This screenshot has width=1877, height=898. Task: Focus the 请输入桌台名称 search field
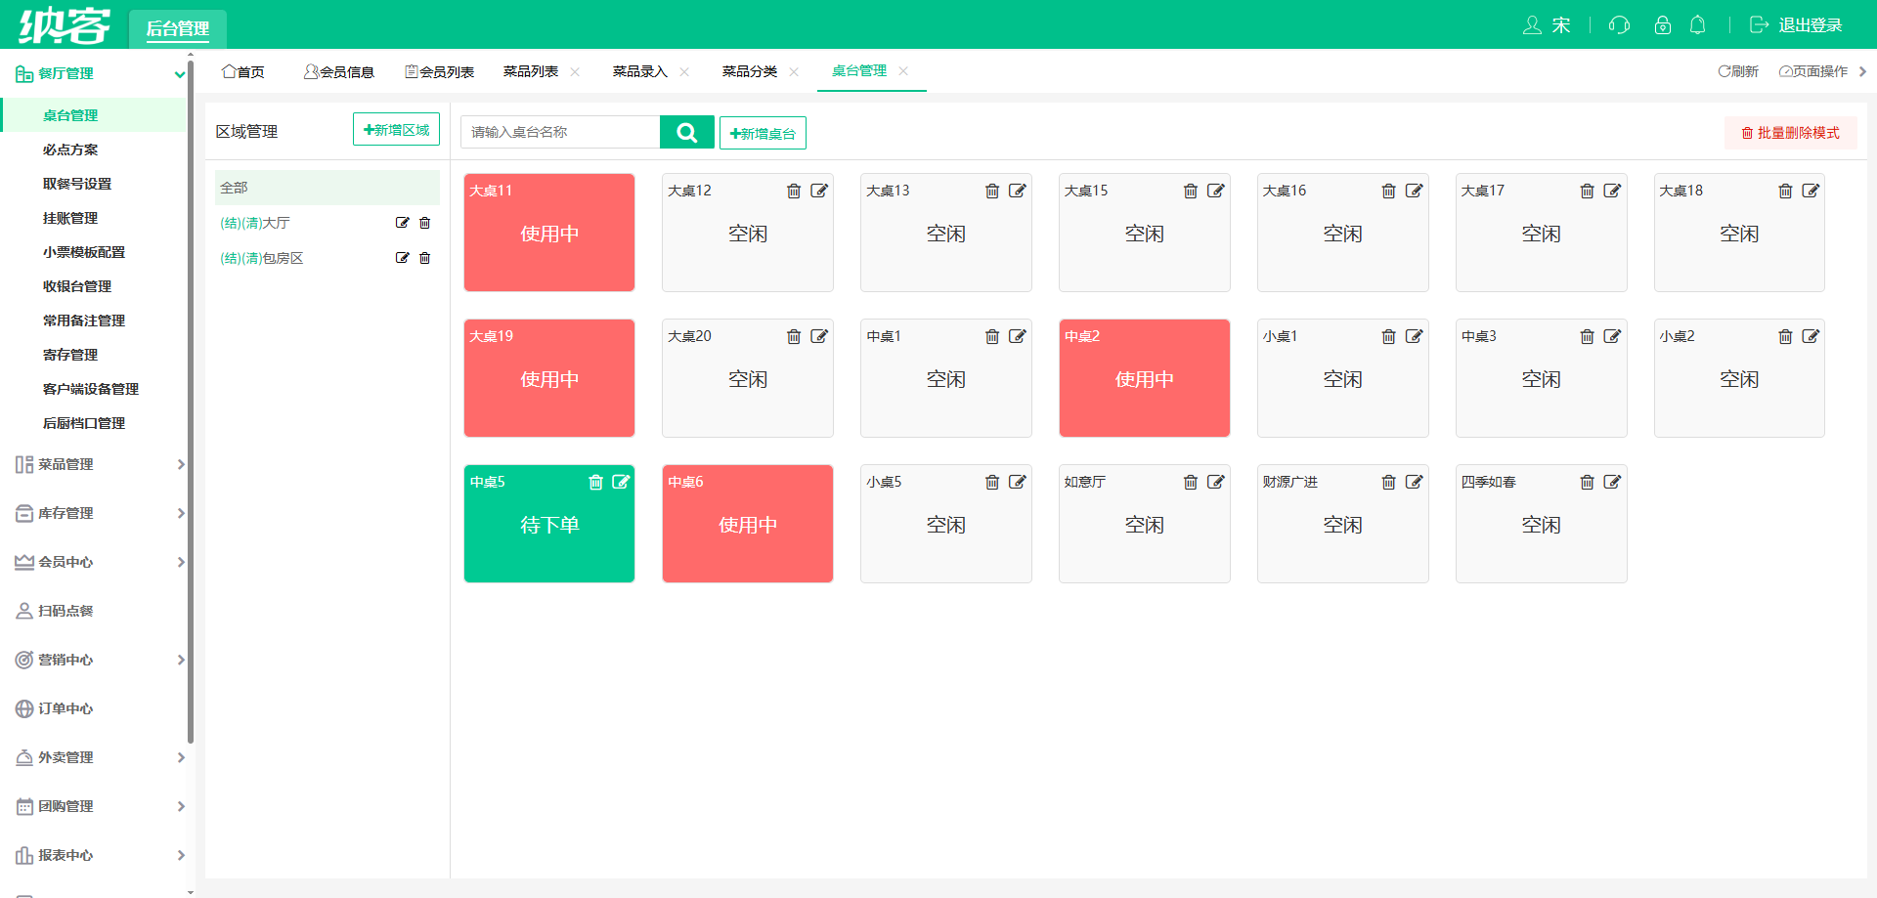point(560,132)
